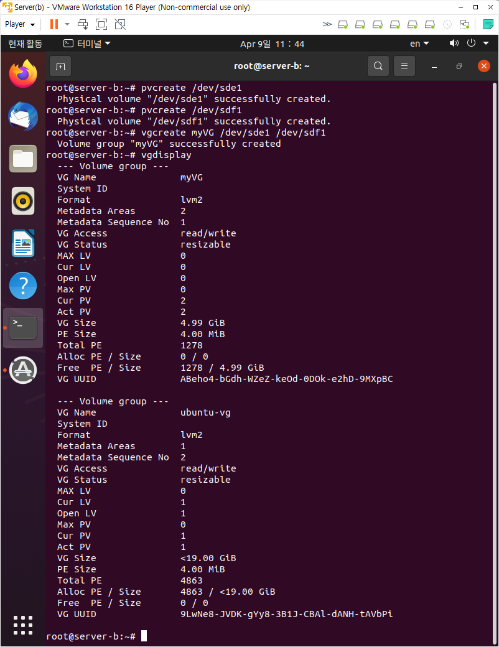Maximize the terminal window
The width and height of the screenshot is (499, 647).
(x=459, y=67)
